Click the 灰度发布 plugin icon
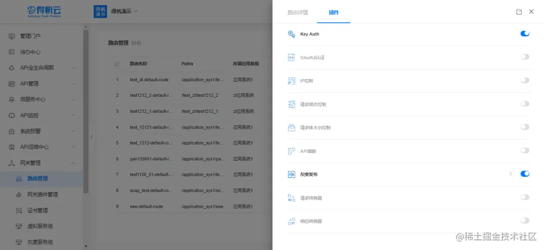 point(291,174)
